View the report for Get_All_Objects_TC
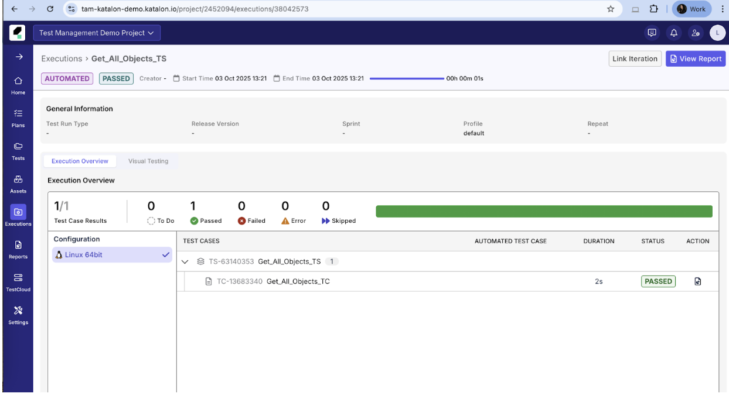 [697, 281]
